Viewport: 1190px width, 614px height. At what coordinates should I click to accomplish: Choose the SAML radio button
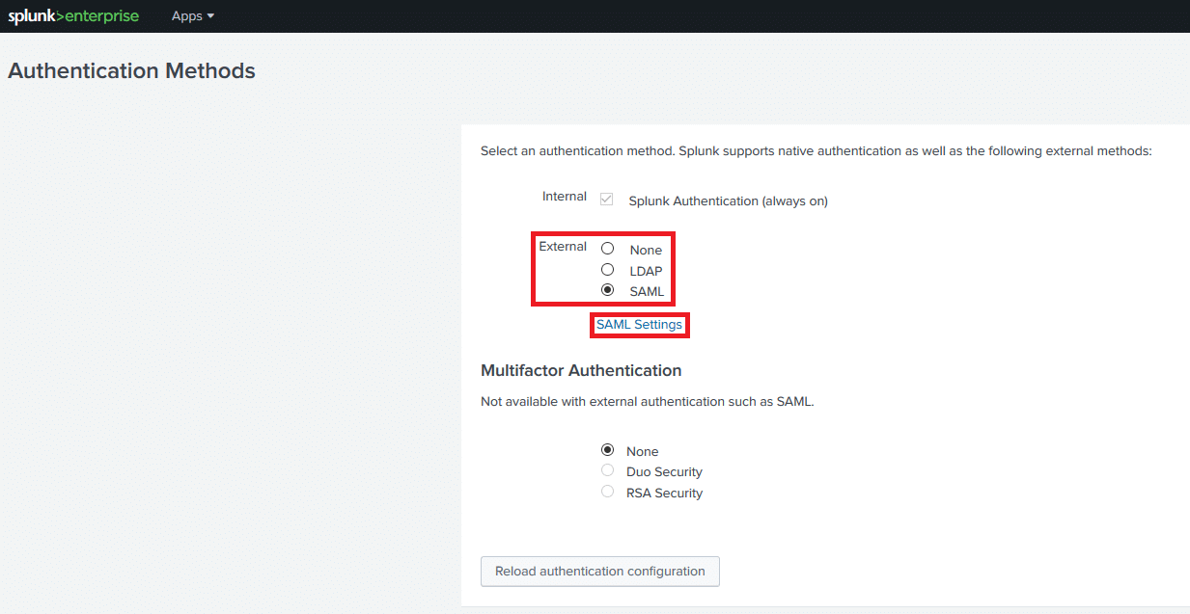click(608, 290)
